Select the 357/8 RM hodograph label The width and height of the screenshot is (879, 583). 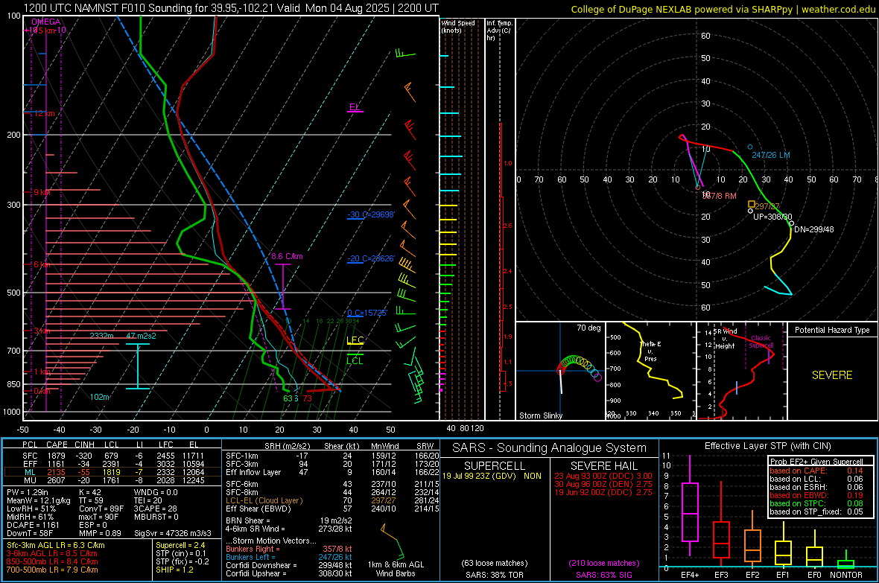click(x=720, y=197)
